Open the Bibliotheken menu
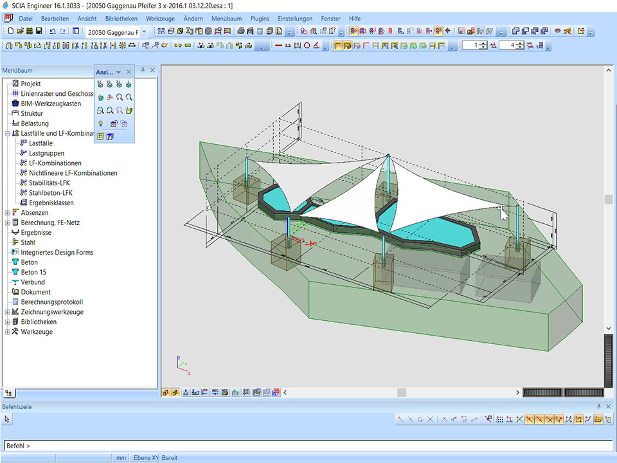 click(121, 19)
